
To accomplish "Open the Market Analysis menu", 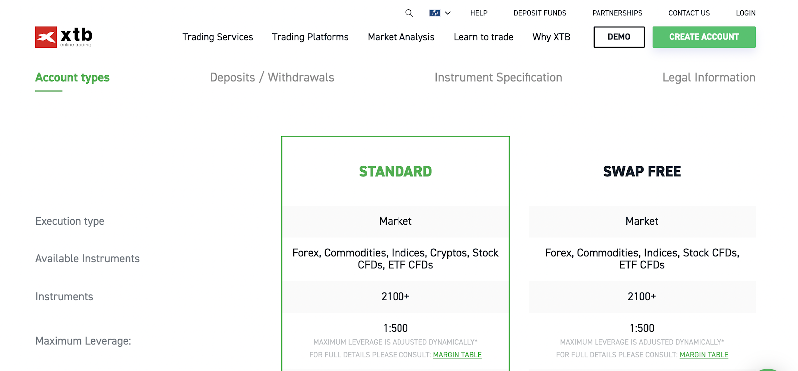I will [401, 37].
